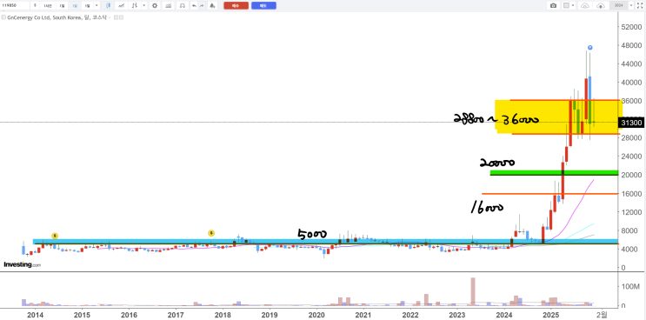Take a chart snapshot with camera icon
Screen dimensions: 646x320
(553, 5)
